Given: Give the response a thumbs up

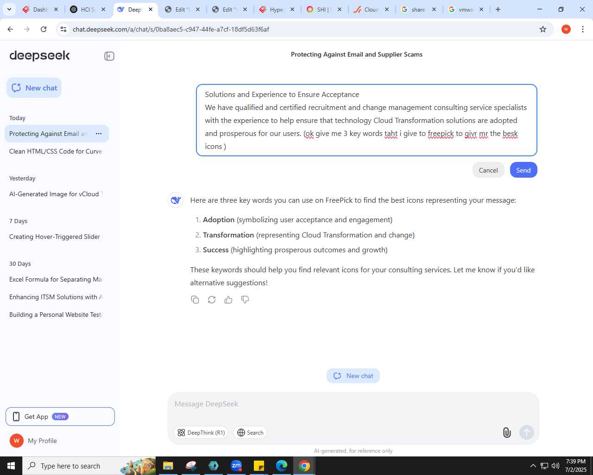Looking at the screenshot, I should pyautogui.click(x=228, y=300).
